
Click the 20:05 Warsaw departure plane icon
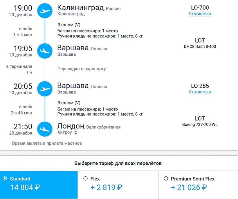pyautogui.click(x=45, y=88)
